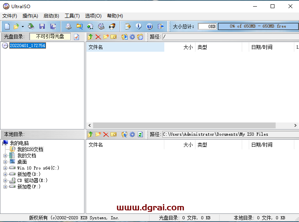The width and height of the screenshot is (299, 222).
Task: Click the red X Delete icon in the image toolbar
Action: tap(98, 37)
